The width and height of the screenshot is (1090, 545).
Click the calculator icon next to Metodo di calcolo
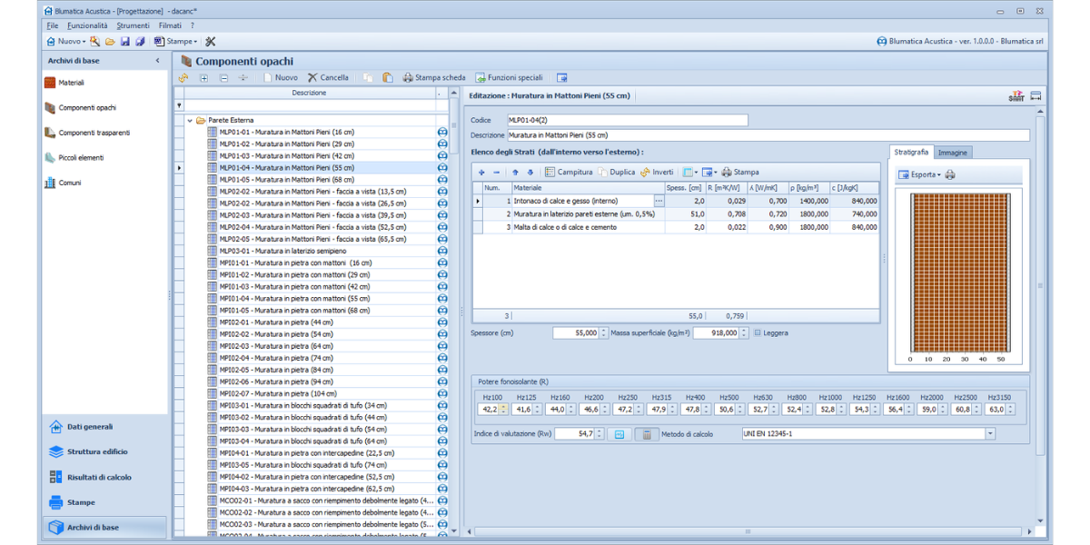[646, 434]
